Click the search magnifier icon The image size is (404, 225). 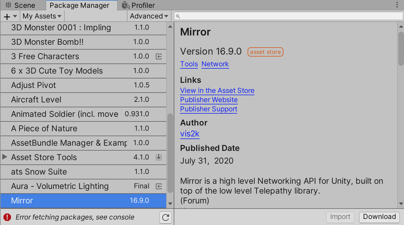178,16
